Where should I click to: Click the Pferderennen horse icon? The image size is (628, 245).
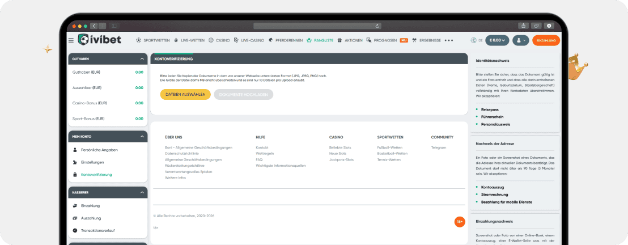pos(271,40)
